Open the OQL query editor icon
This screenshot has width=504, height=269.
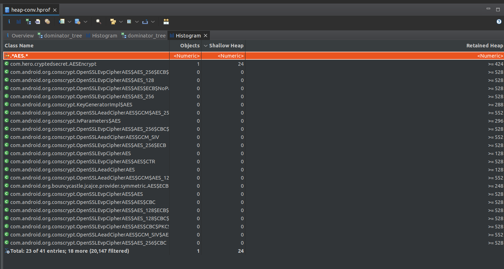coord(37,22)
